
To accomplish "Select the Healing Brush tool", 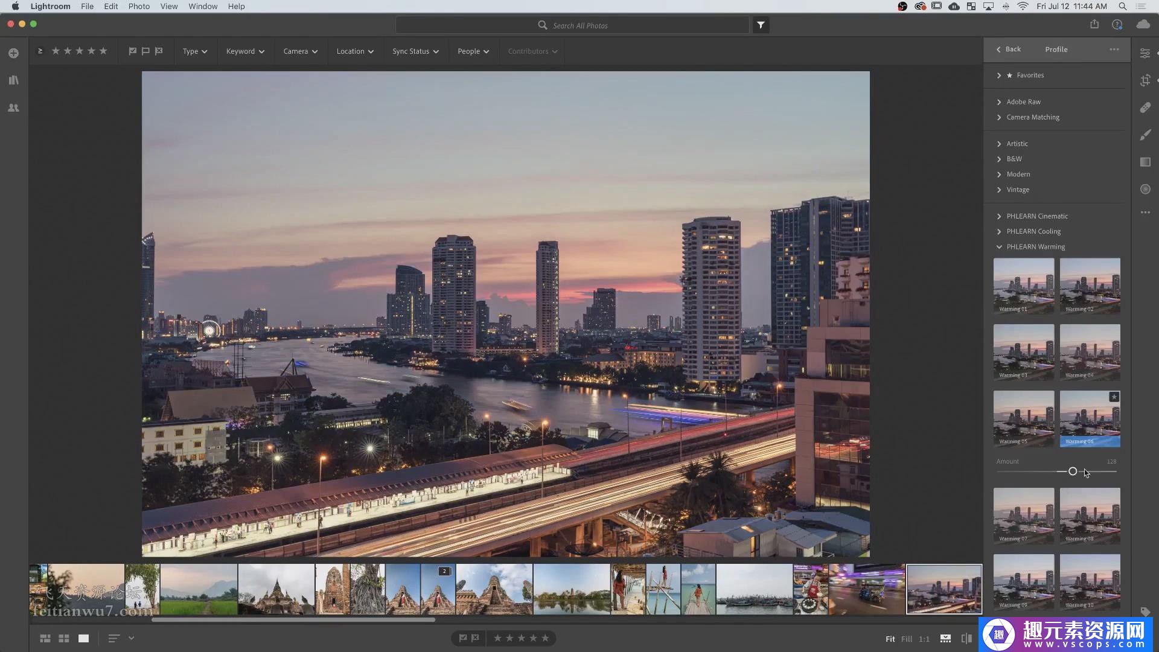I will [x=1145, y=108].
